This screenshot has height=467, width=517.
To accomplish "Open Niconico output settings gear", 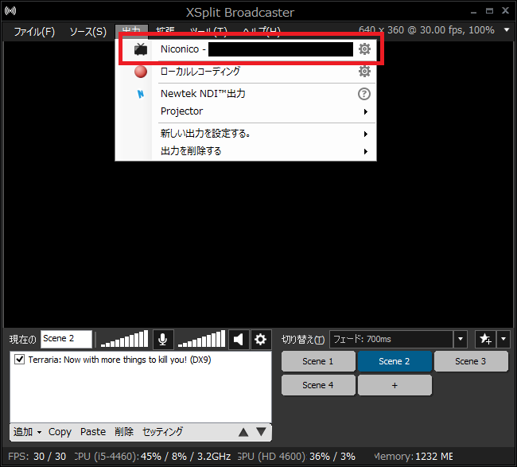I will click(364, 49).
